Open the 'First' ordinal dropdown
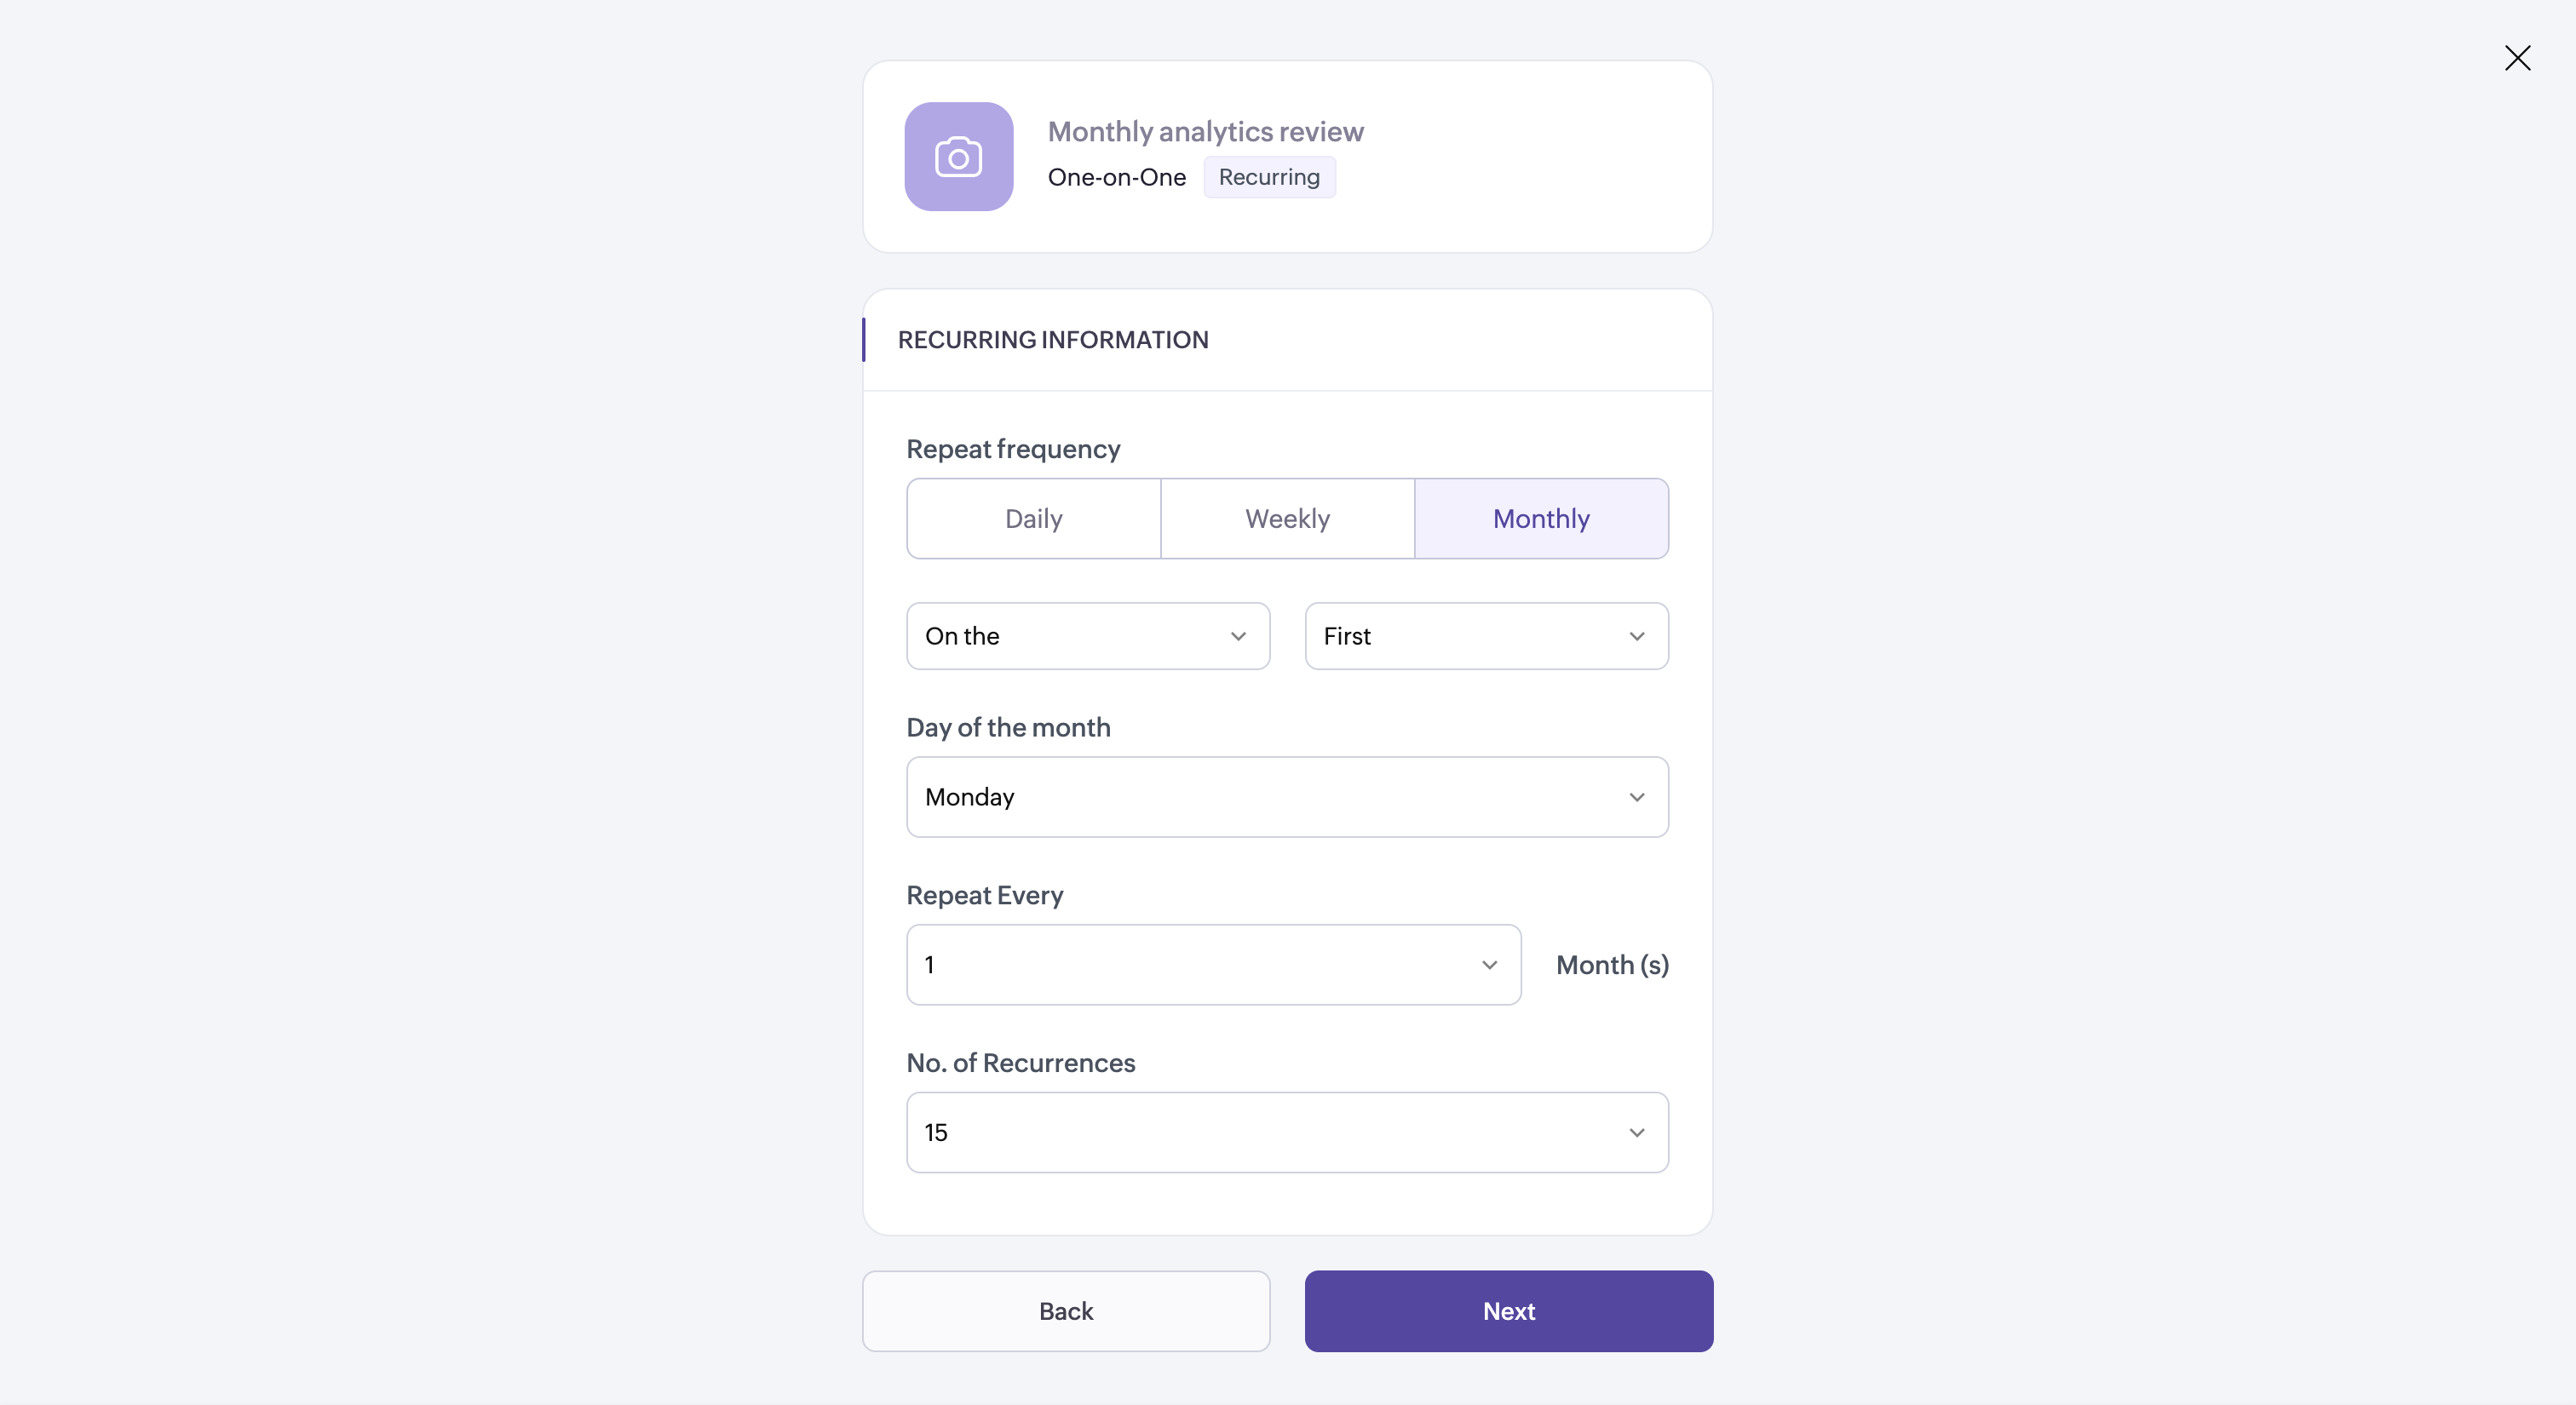This screenshot has width=2576, height=1405. [x=1485, y=635]
